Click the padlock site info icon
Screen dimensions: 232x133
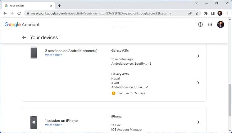click(28, 13)
